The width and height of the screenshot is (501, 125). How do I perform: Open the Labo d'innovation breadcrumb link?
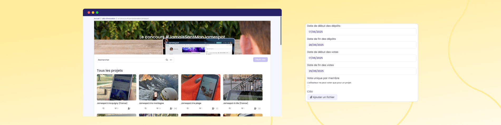click(x=108, y=19)
